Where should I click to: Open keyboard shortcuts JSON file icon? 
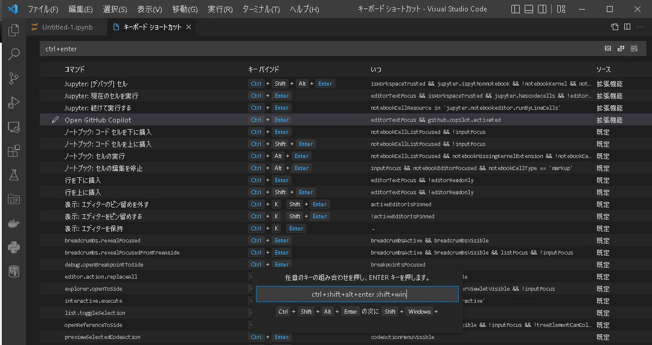[615, 27]
